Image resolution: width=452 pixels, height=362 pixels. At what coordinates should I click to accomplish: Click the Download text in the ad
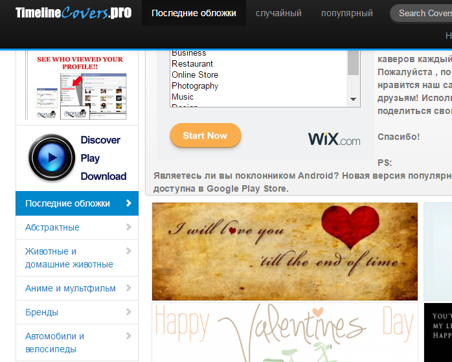pos(104,176)
